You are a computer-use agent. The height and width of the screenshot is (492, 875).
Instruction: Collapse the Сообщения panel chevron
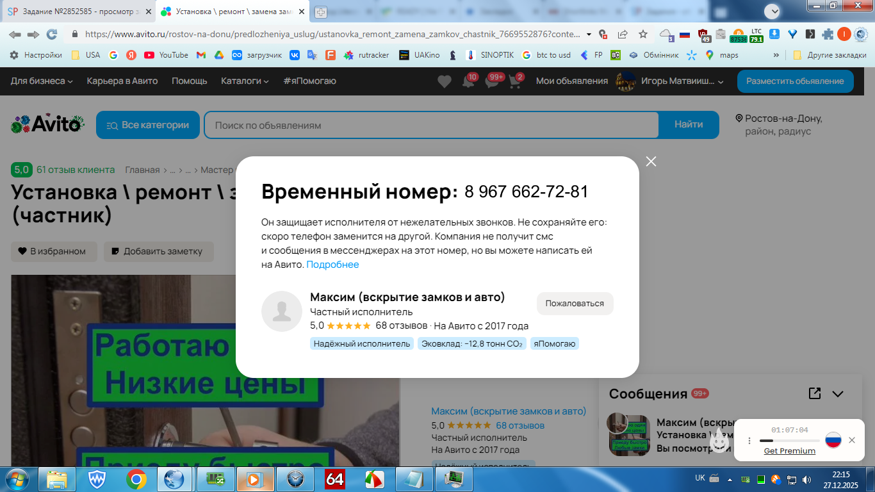point(838,393)
